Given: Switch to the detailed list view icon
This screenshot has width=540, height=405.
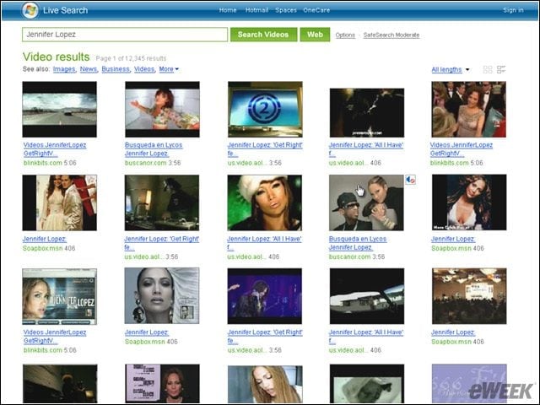Looking at the screenshot, I should tap(501, 69).
